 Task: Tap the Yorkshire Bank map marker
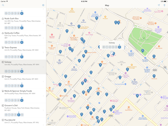(x=59, y=60)
